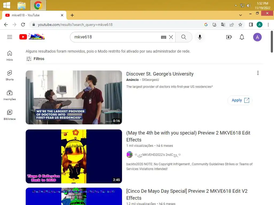Close the mkve618 YouTube tab
The width and height of the screenshot is (274, 205).
point(62,15)
